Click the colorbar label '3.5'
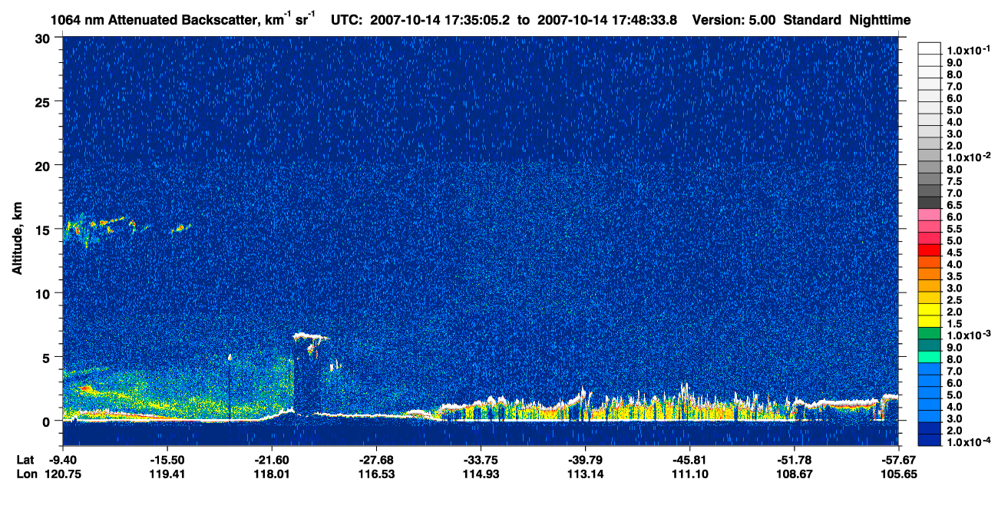The height and width of the screenshot is (512, 998). [954, 276]
